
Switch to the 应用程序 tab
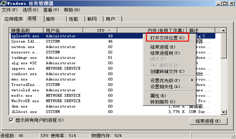pyautogui.click(x=13, y=19)
